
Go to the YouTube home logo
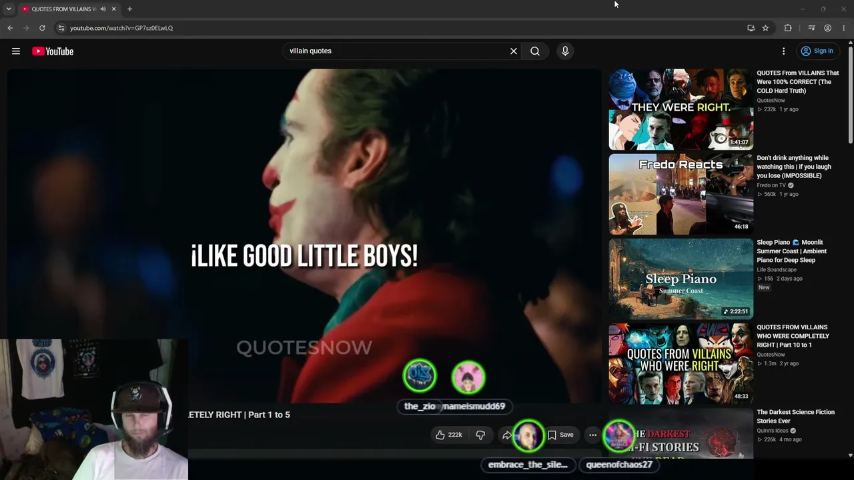point(53,51)
